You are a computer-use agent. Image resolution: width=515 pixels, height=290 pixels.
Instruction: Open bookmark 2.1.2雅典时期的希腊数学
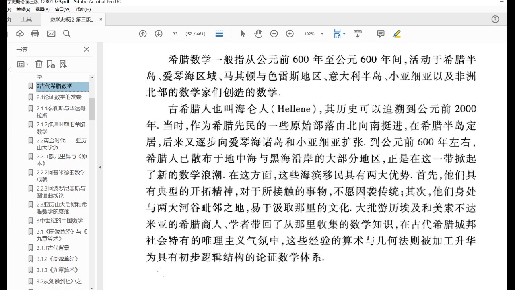point(61,128)
